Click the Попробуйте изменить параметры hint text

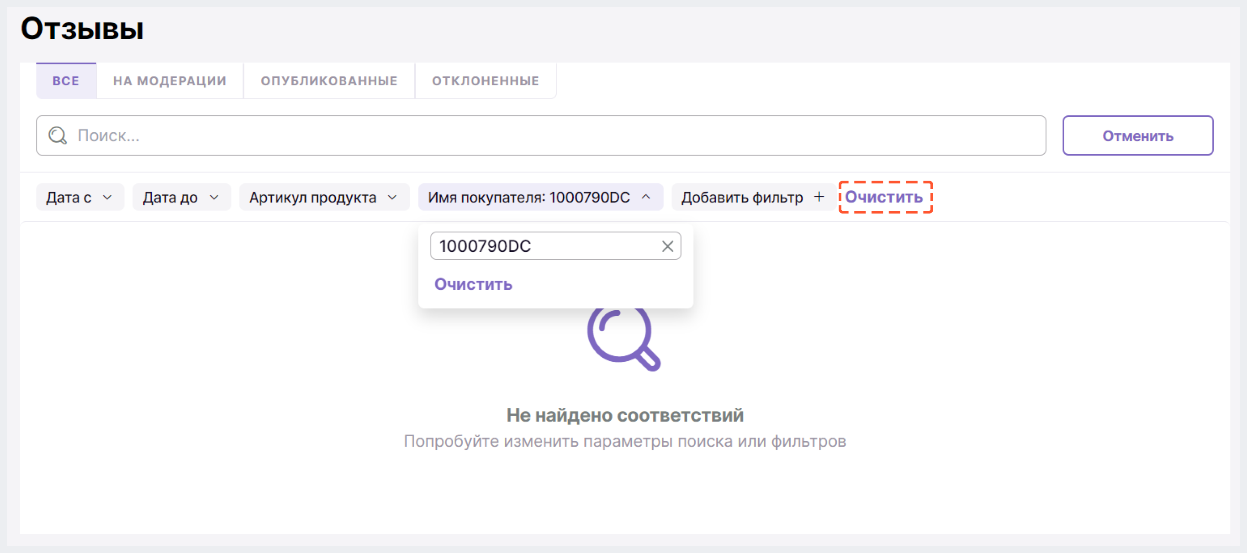point(624,441)
